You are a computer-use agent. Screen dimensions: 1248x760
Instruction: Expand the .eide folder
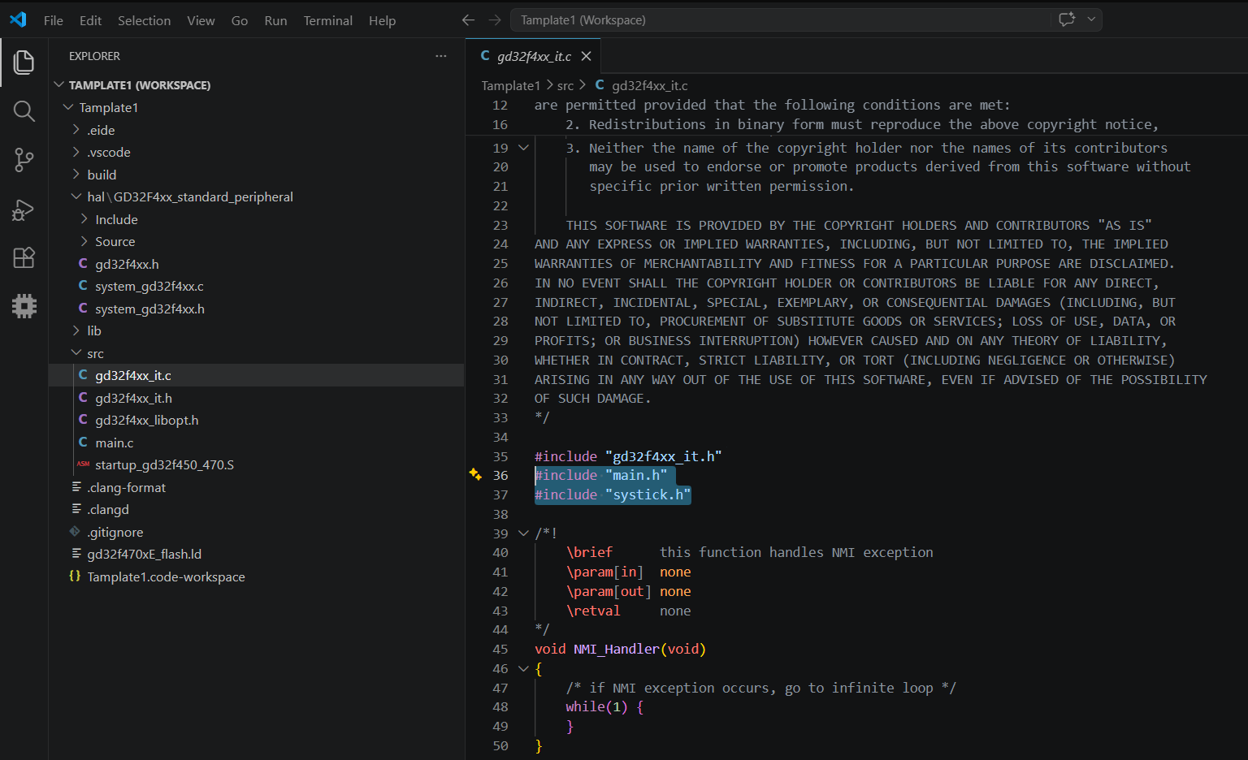click(76, 130)
